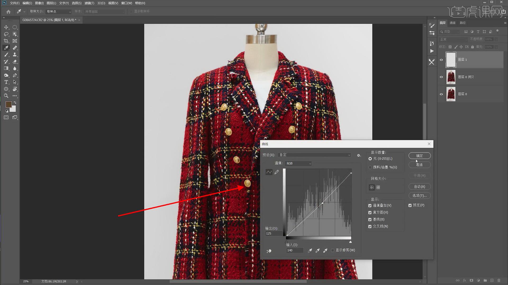Viewport: 508px width, 285px height.
Task: Select the black point eyedropper in Curves
Action: [x=310, y=250]
